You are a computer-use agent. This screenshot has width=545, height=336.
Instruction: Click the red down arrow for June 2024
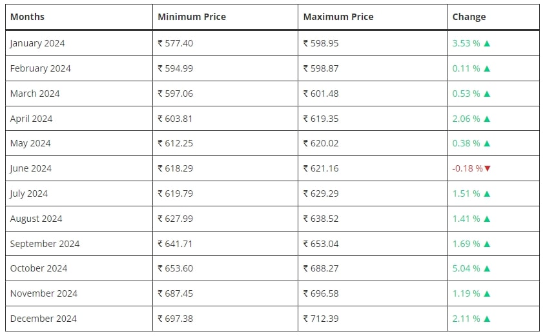coord(488,168)
